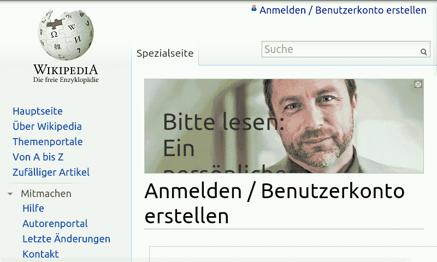Open the Hilfe link
This screenshot has width=437, height=262.
33,209
